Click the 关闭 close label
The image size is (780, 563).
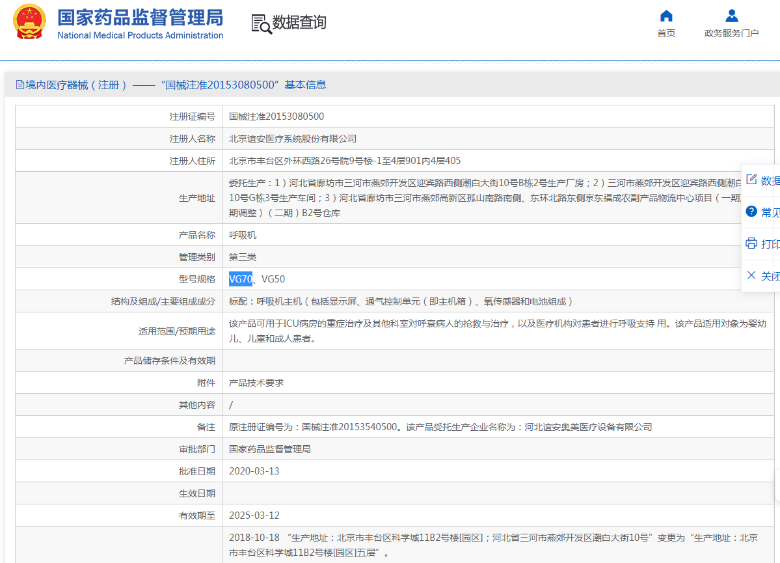[770, 276]
